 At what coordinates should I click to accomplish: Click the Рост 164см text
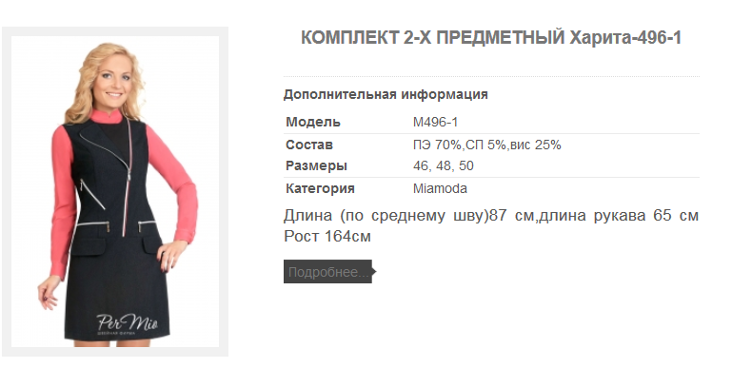click(x=327, y=236)
